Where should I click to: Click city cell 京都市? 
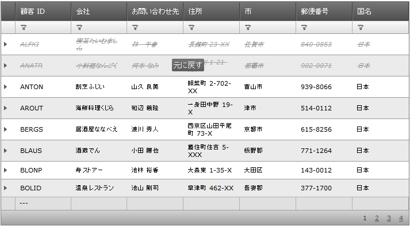(x=268, y=129)
